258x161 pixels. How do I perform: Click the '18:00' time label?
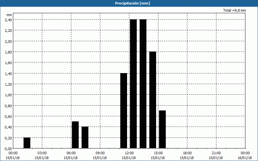click(187, 153)
